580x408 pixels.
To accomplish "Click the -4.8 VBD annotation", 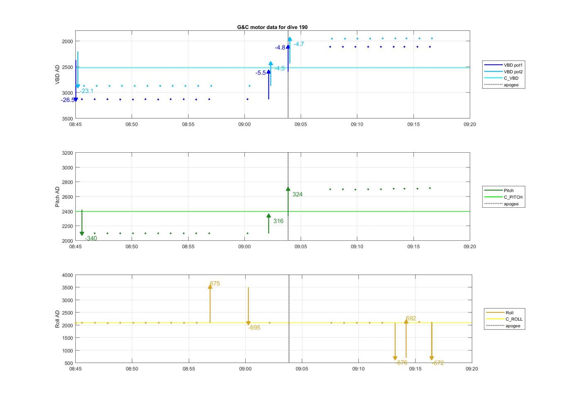I will point(280,48).
